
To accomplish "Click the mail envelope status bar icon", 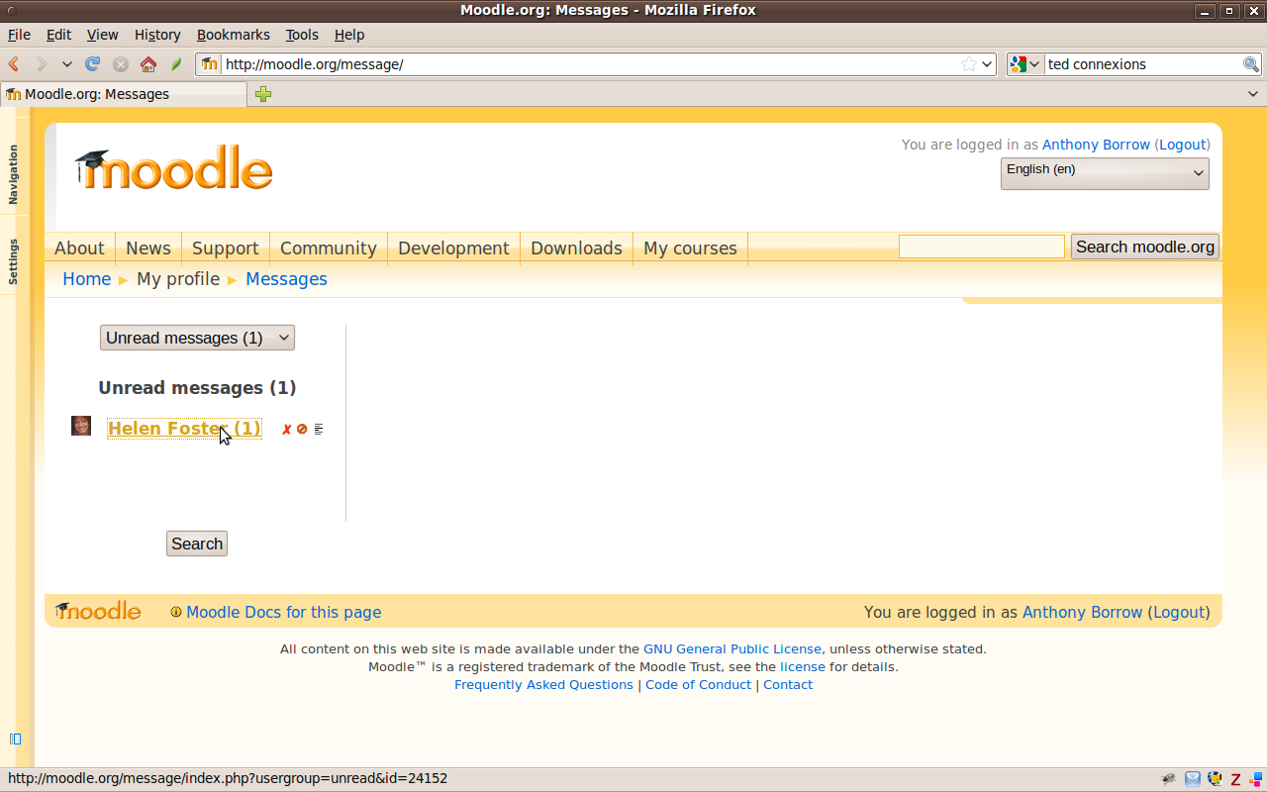I will click(1193, 779).
